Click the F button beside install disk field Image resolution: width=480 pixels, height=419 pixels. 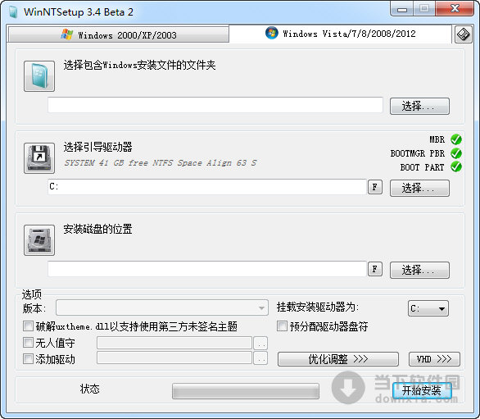point(375,269)
